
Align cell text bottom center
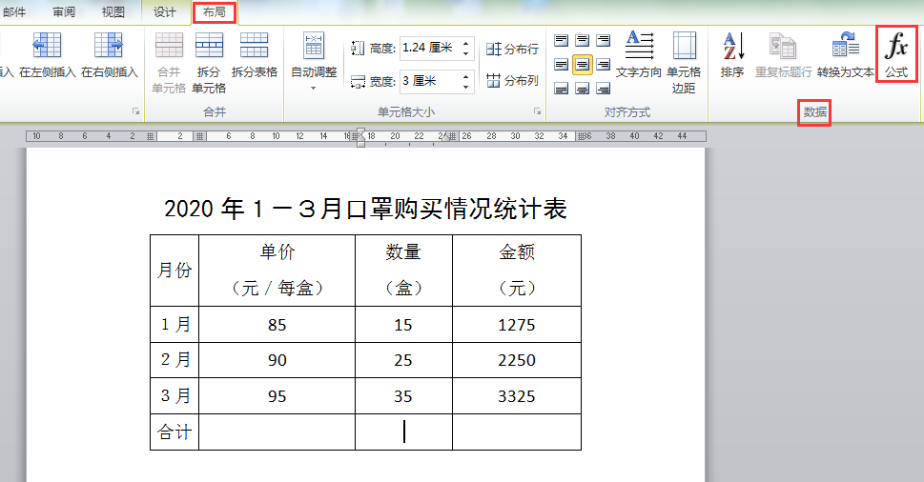coord(583,89)
